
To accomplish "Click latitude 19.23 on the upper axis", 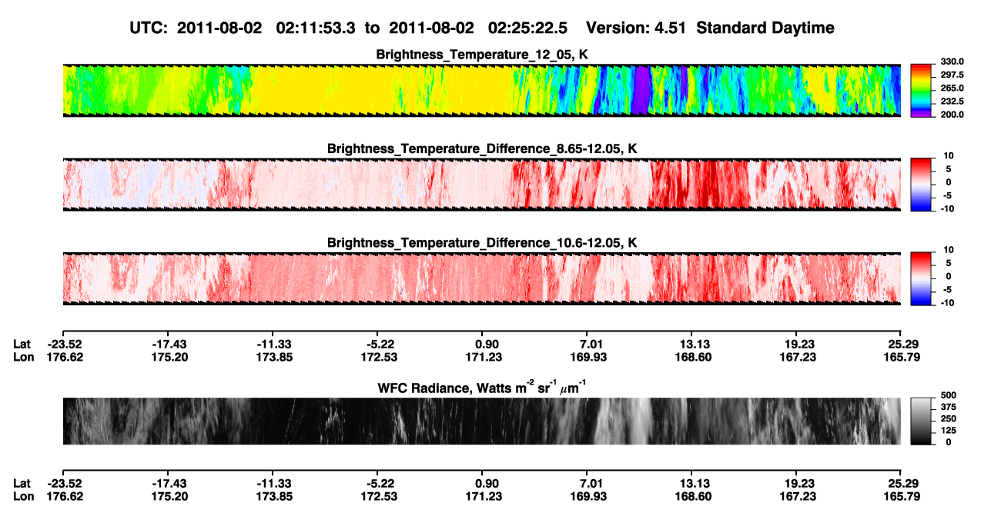I will [x=796, y=344].
